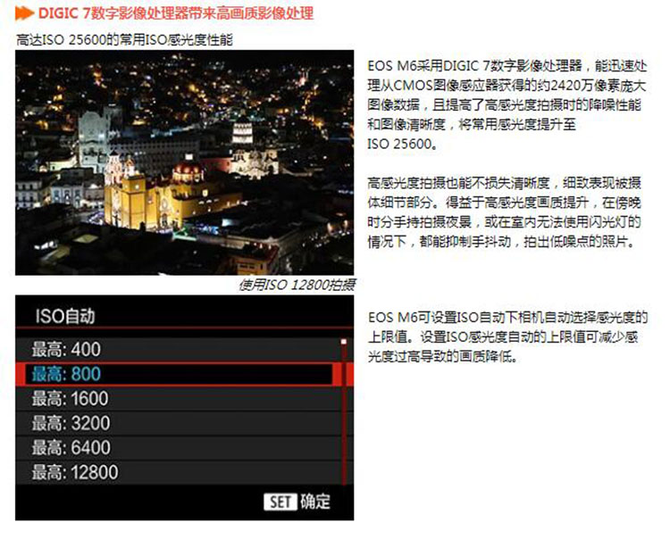The width and height of the screenshot is (670, 539).
Task: Click the paragraph beginning EOS M6可设置ISO自动
Action: [507, 336]
